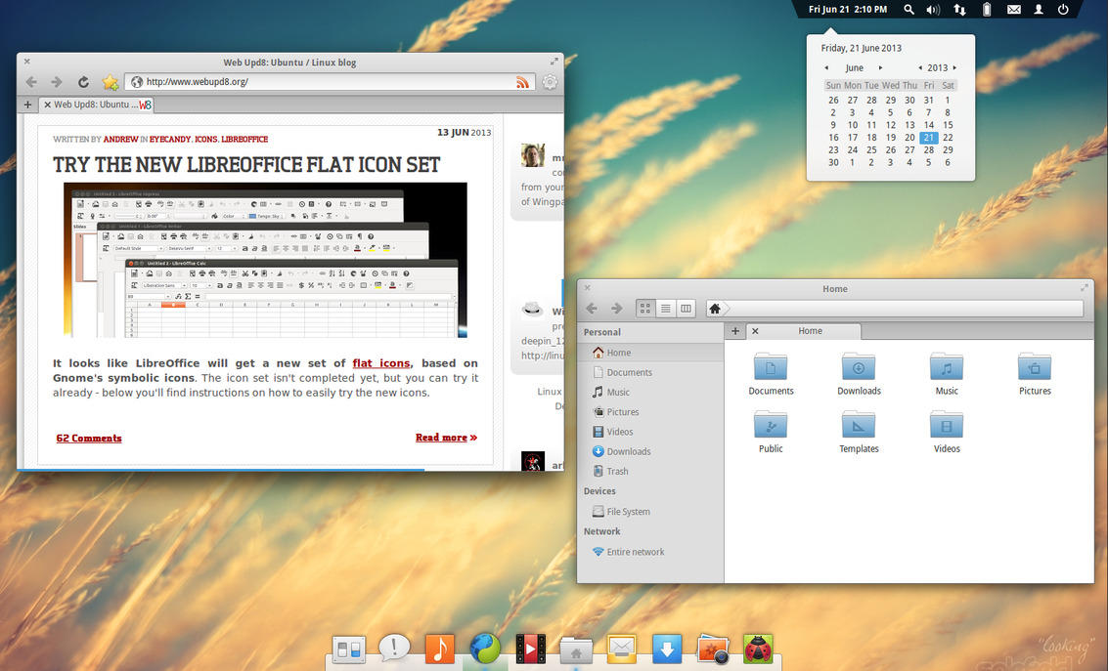1108x671 pixels.
Task: Open the power session menu
Action: coord(1063,9)
